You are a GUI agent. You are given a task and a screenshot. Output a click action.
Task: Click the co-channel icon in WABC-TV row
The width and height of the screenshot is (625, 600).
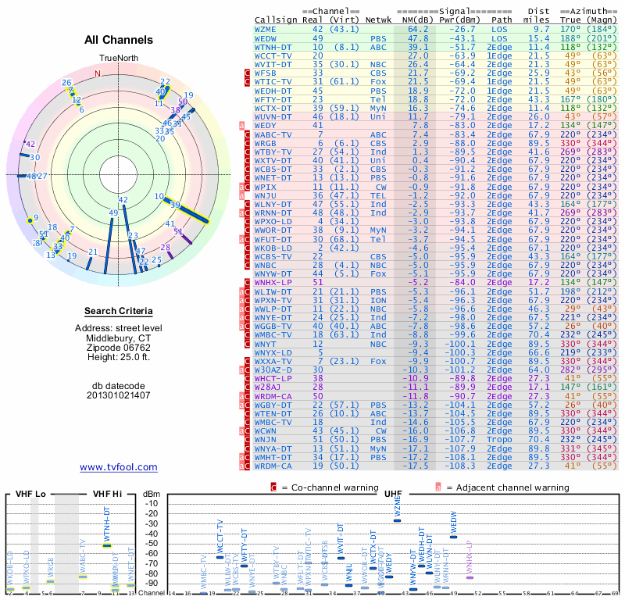point(247,134)
